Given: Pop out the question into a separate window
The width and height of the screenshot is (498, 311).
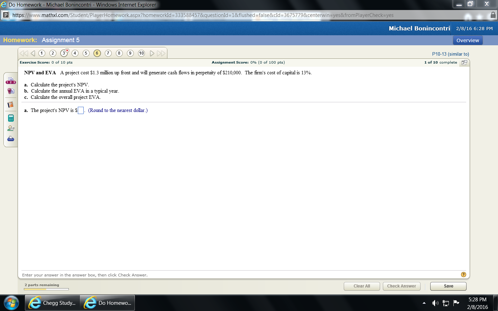Looking at the screenshot, I should [x=464, y=63].
